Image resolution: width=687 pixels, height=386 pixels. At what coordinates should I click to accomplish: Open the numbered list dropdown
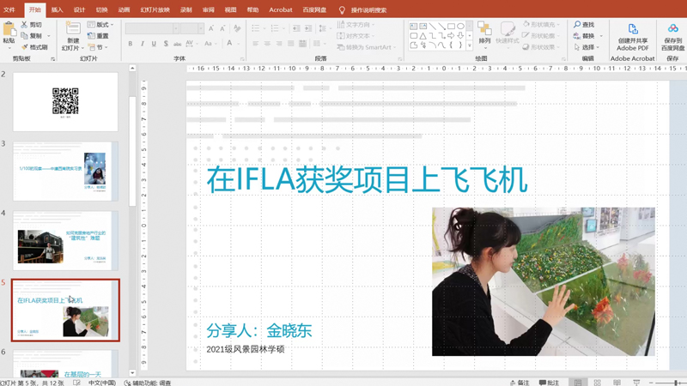point(284,28)
